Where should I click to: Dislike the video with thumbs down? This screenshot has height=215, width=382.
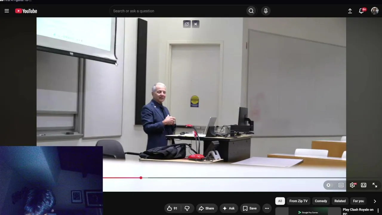187,208
